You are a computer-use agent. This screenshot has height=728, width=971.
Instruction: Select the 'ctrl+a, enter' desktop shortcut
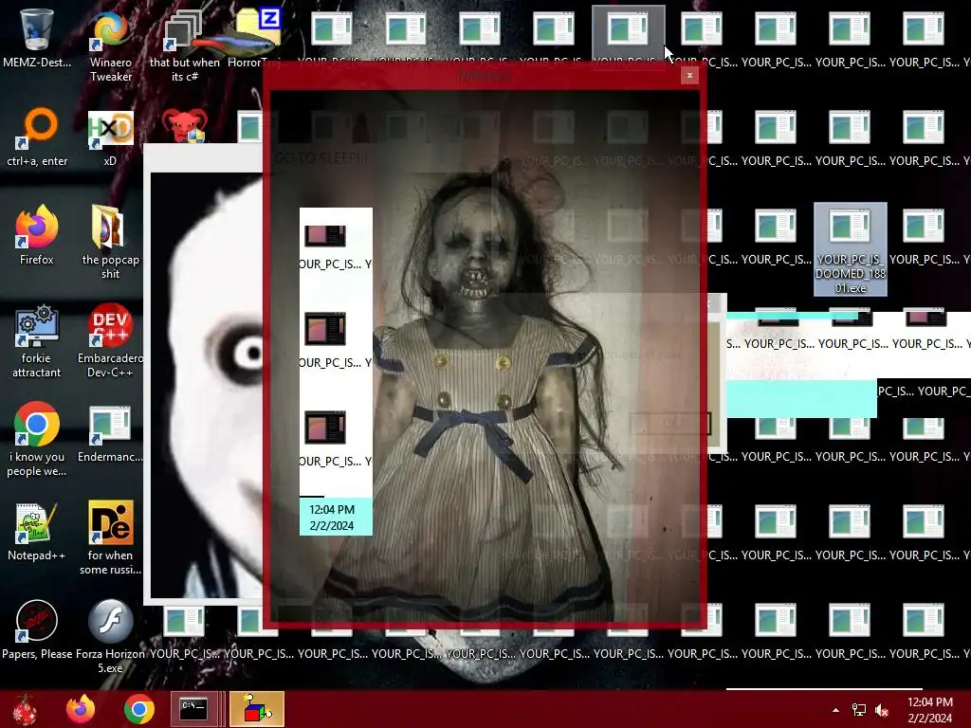37,137
